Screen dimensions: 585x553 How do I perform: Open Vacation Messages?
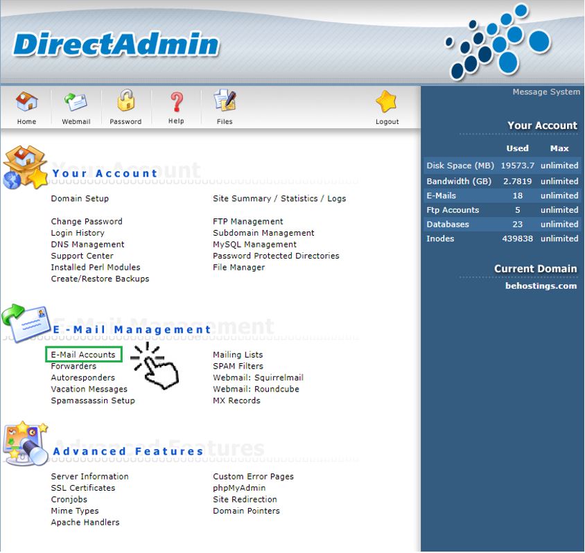[x=89, y=389]
